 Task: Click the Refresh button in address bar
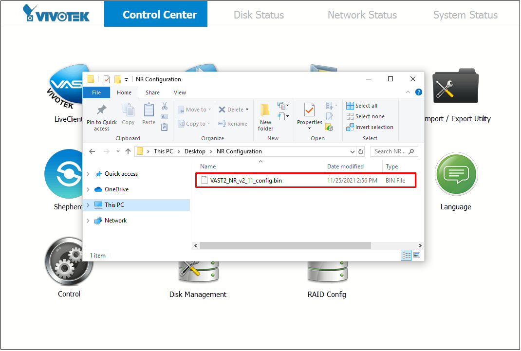point(361,151)
